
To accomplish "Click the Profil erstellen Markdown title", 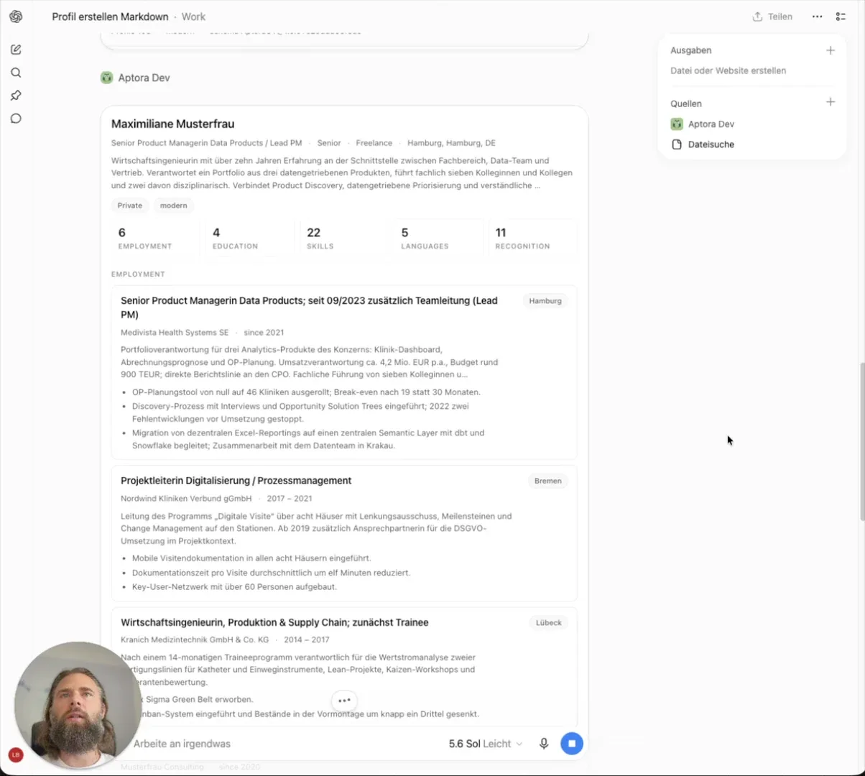I will 110,17.
